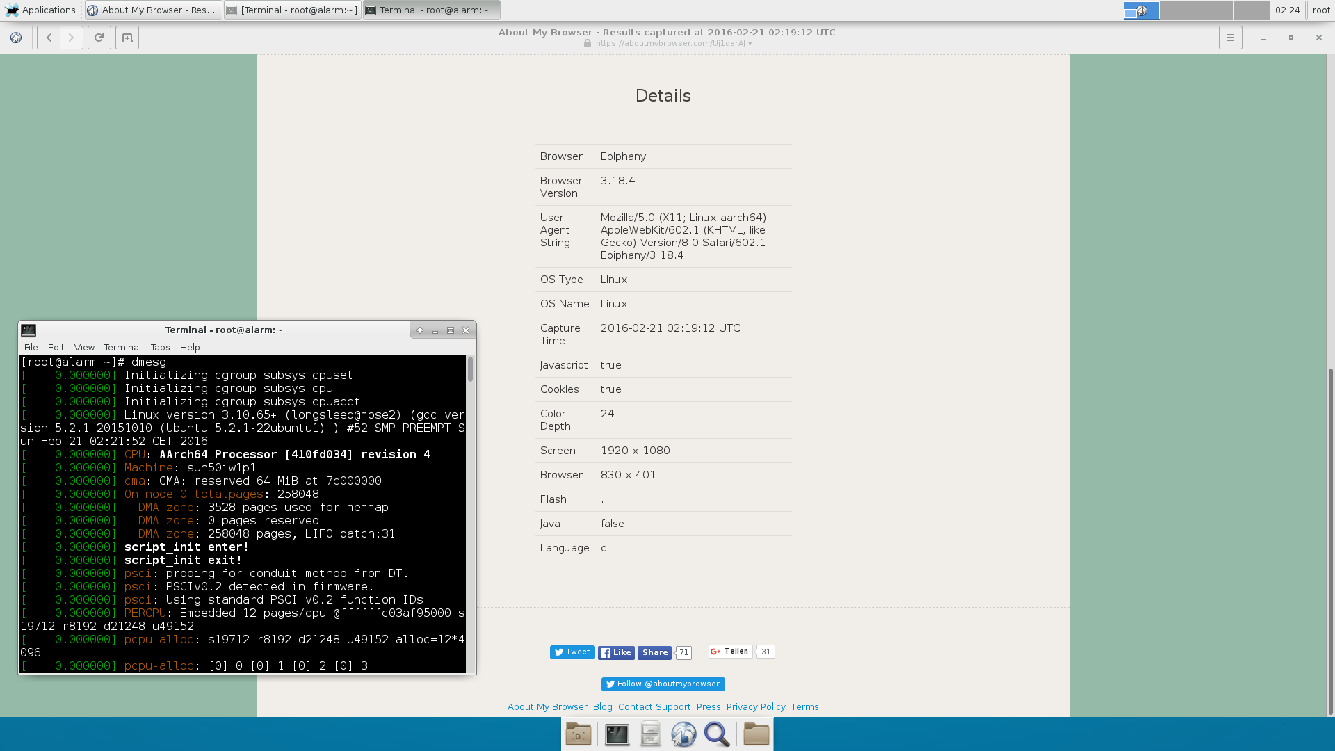1335x751 pixels.
Task: Click the Facebook share count 71
Action: tap(684, 653)
